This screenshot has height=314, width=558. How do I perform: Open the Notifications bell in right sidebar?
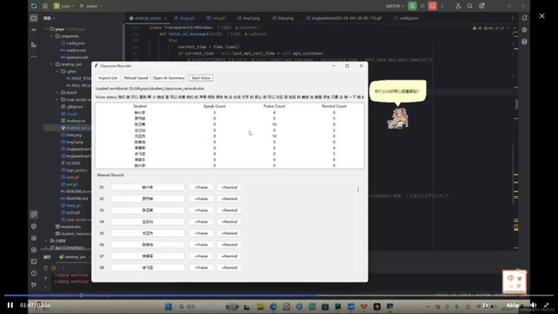pos(524,18)
